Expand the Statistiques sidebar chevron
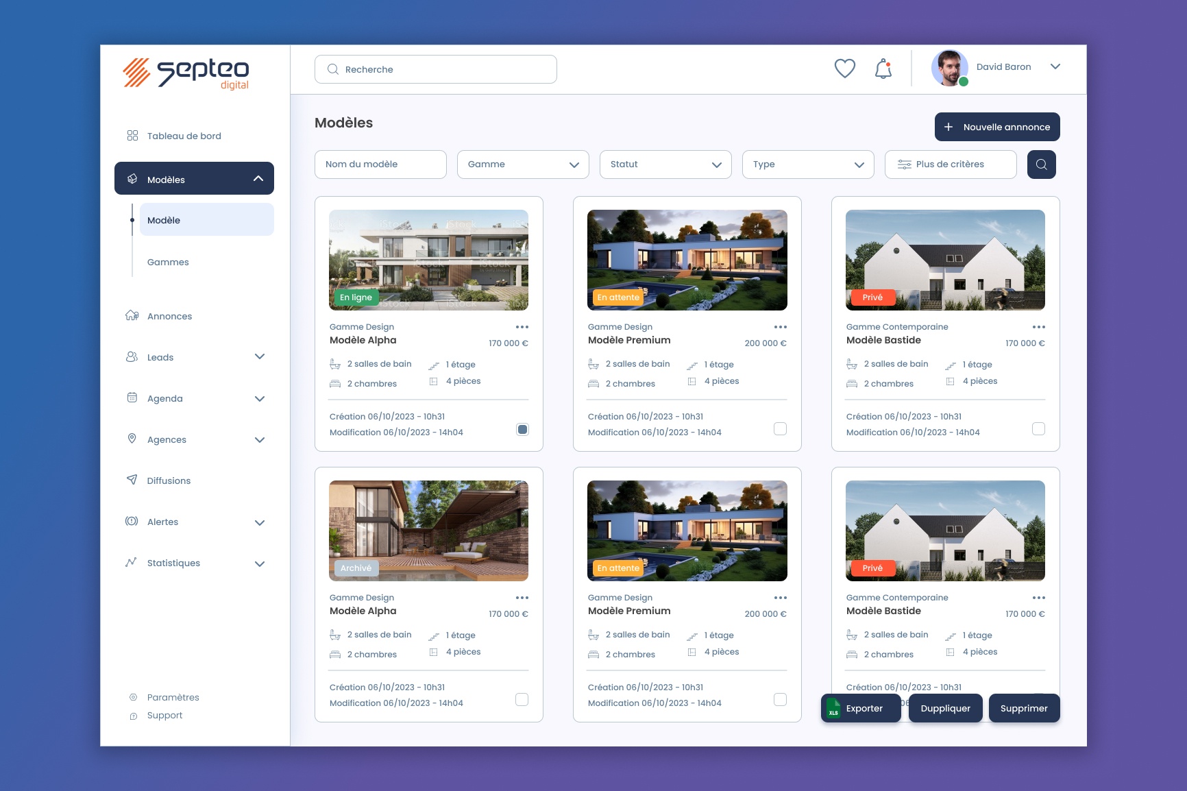This screenshot has height=791, width=1187. pos(260,564)
